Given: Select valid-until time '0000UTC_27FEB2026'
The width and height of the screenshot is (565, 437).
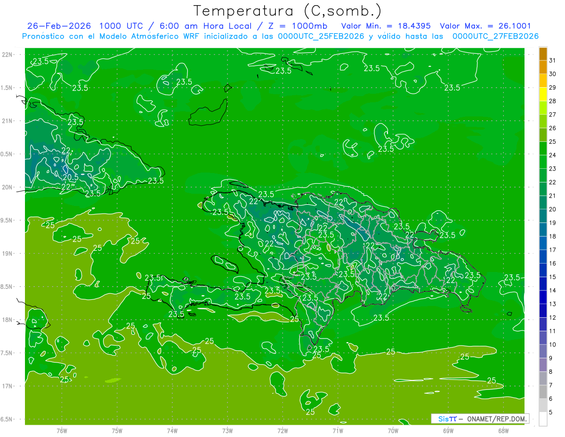Looking at the screenshot, I should tap(495, 36).
